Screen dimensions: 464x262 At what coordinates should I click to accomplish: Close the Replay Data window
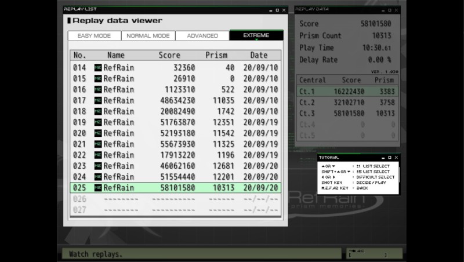coord(397,10)
